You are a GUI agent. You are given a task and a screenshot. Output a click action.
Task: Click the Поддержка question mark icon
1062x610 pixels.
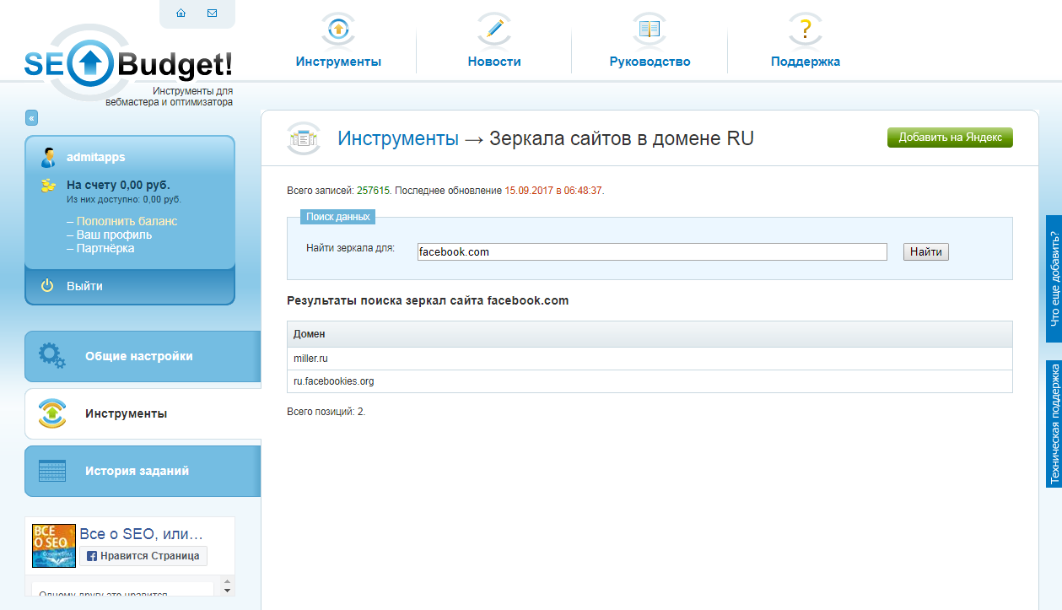point(806,28)
